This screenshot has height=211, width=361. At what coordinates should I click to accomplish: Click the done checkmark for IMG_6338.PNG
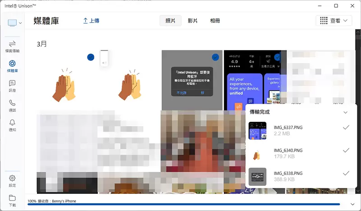tap(346, 173)
